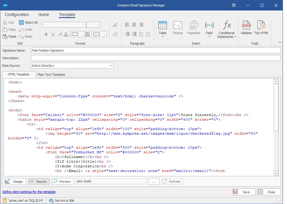Click the Validate tool icon
The height and width of the screenshot is (204, 287).
(246, 25)
